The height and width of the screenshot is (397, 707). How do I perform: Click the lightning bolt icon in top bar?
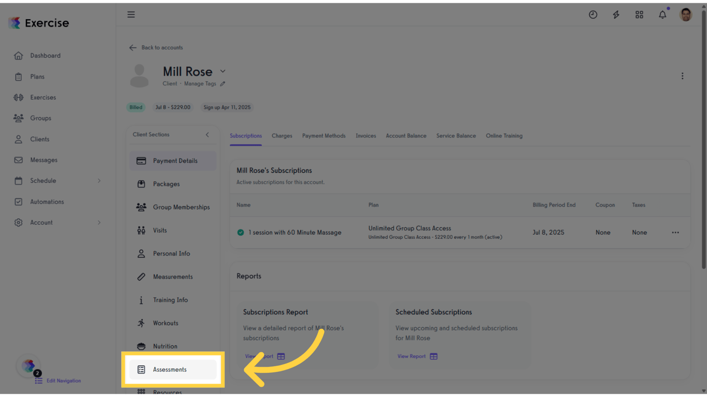point(616,14)
